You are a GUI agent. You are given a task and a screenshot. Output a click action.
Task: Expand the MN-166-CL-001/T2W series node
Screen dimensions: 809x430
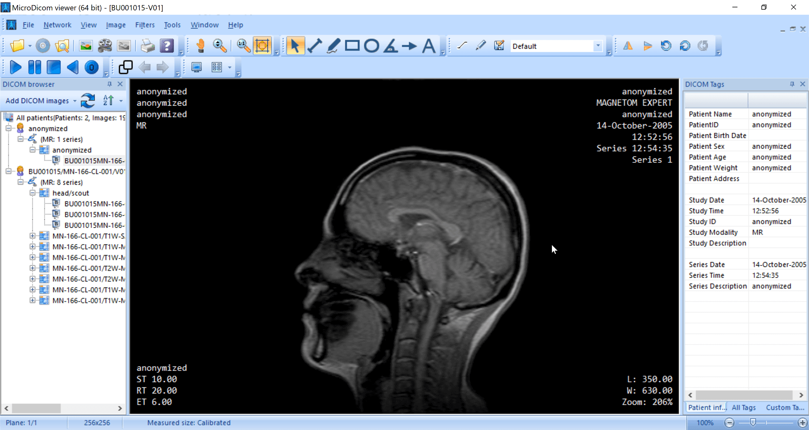(33, 268)
